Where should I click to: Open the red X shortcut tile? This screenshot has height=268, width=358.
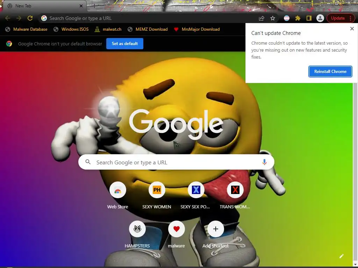(235, 195)
